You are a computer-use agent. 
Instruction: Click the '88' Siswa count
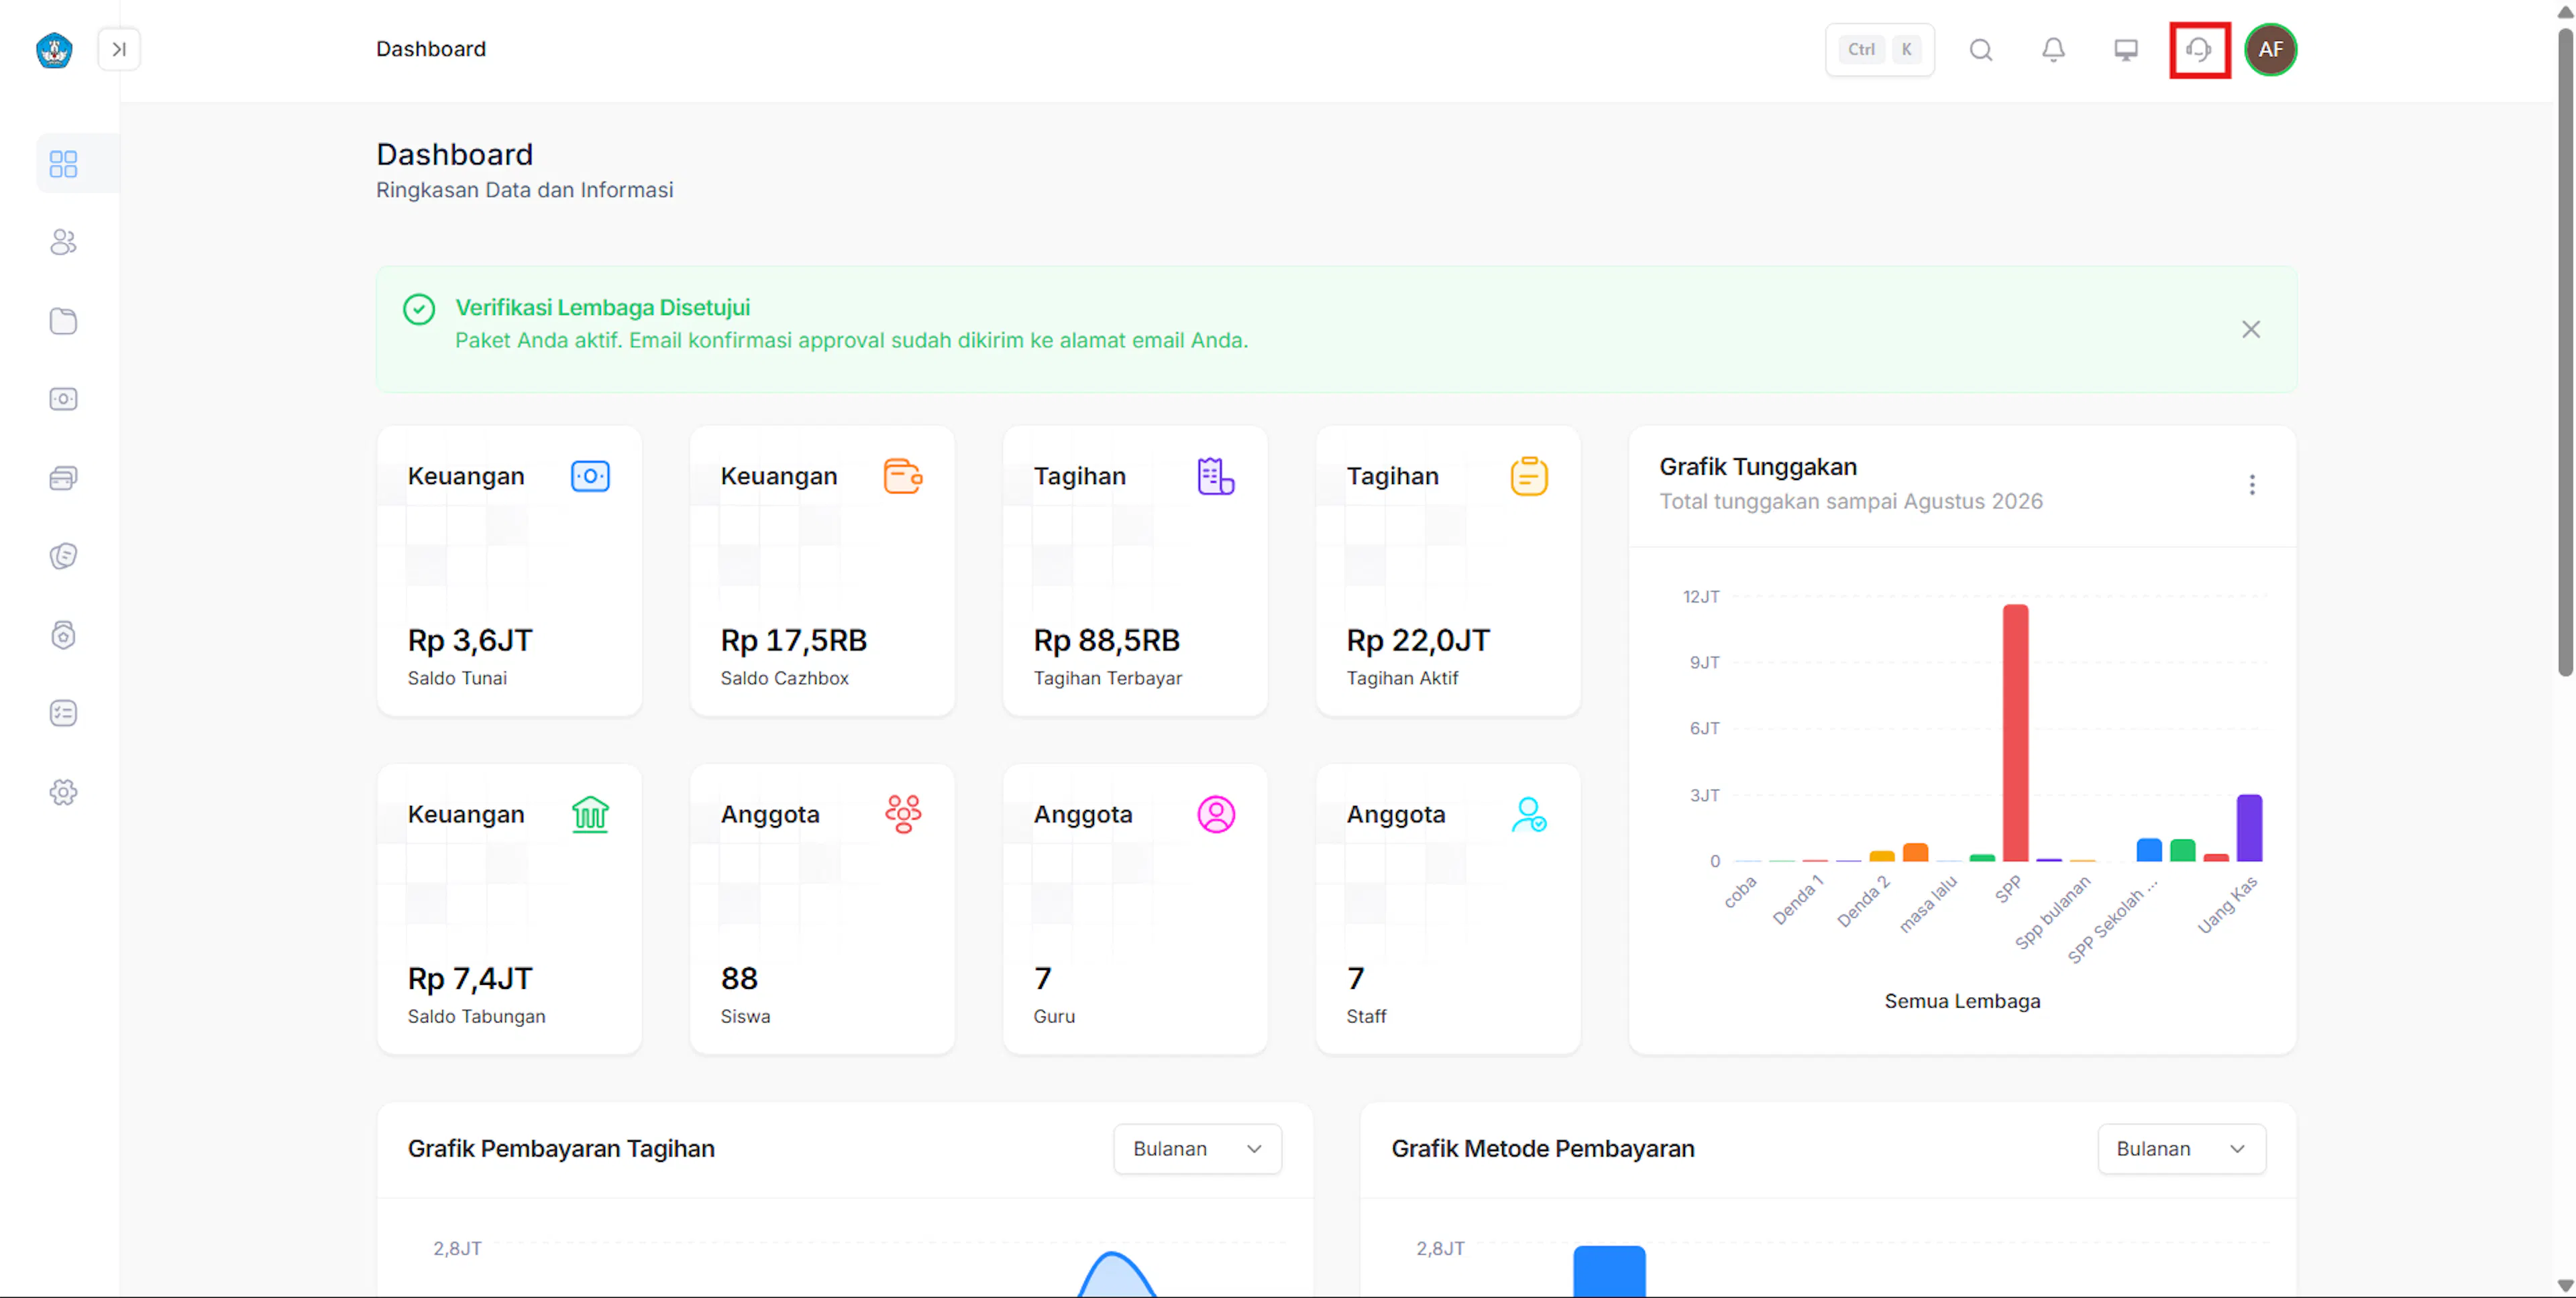[x=739, y=978]
